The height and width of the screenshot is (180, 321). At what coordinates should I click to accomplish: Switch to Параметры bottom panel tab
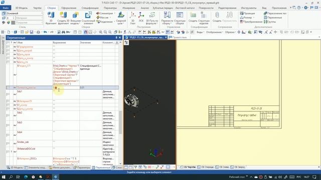pos(82,167)
